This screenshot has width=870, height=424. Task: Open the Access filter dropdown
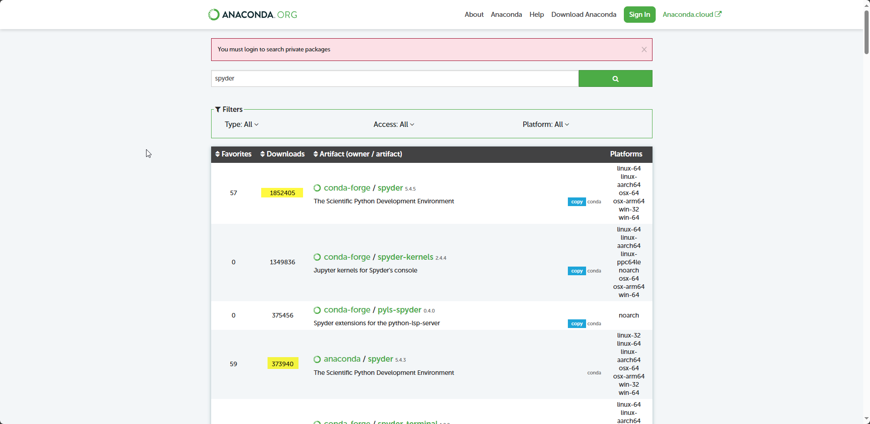(x=394, y=124)
